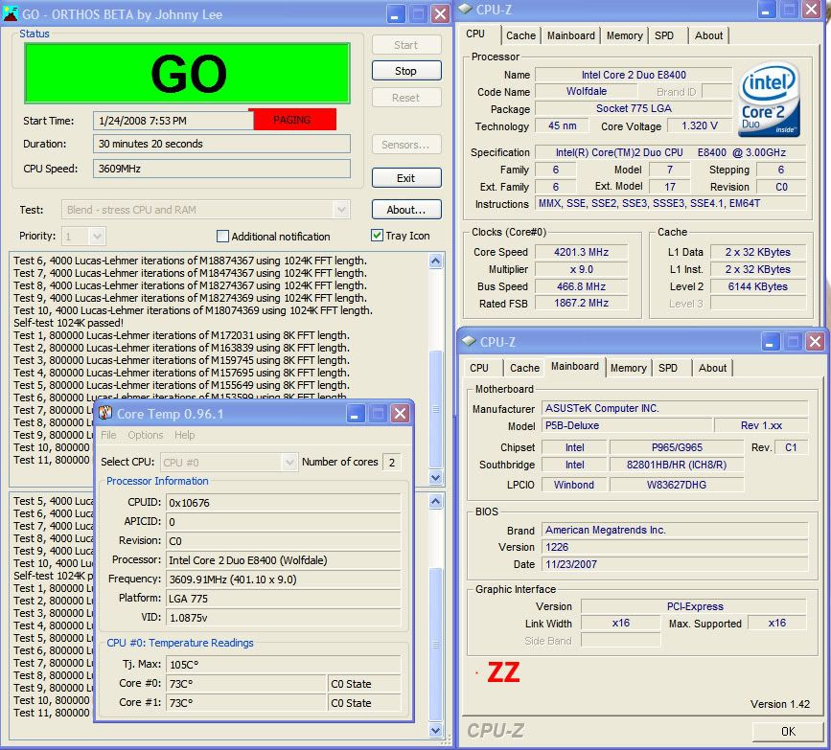This screenshot has width=831, height=750.
Task: Click the Intel Core 2 Duo logo
Action: tap(769, 100)
